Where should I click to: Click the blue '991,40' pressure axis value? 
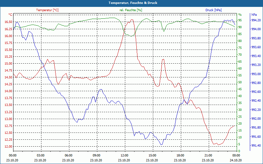click(x=256, y=146)
